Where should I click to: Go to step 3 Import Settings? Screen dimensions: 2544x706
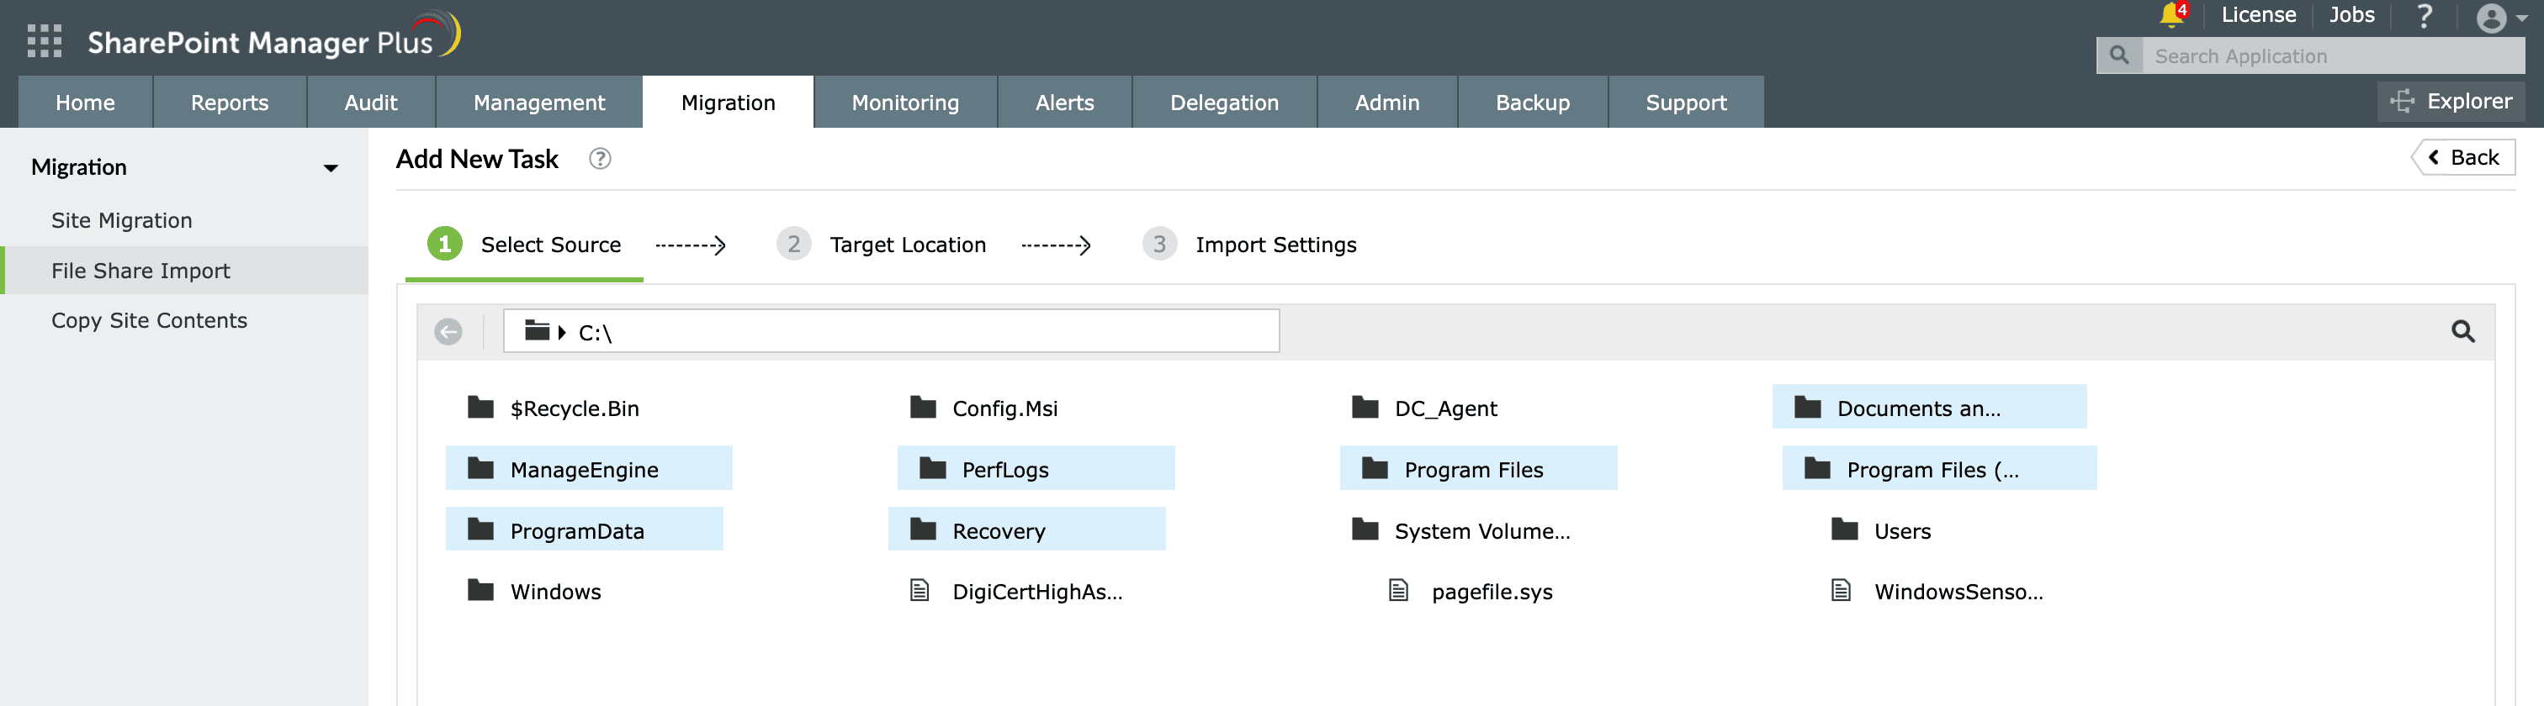click(1249, 245)
